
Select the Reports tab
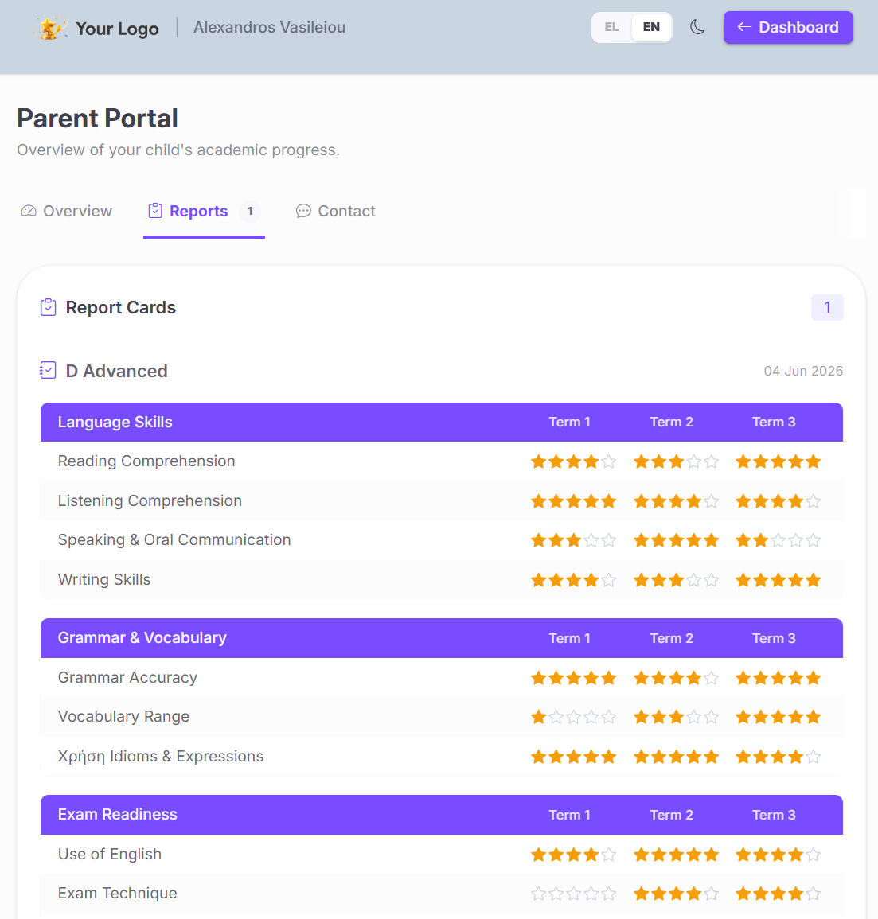204,211
